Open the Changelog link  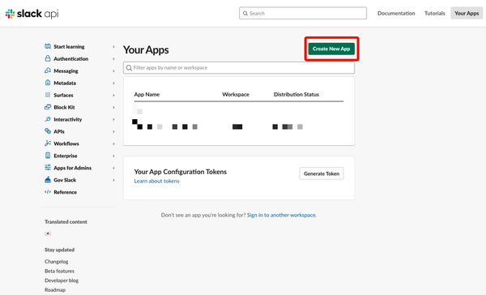click(x=56, y=262)
